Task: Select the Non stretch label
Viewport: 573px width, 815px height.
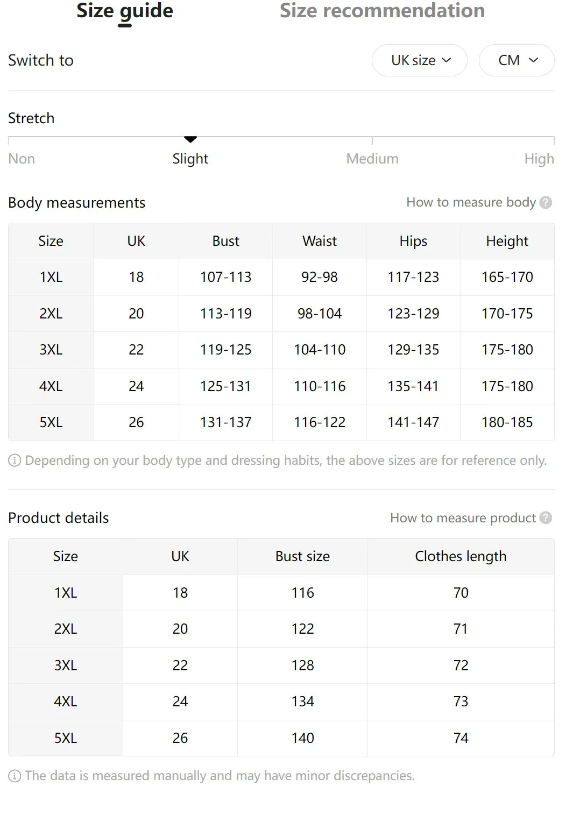Action: [x=22, y=159]
